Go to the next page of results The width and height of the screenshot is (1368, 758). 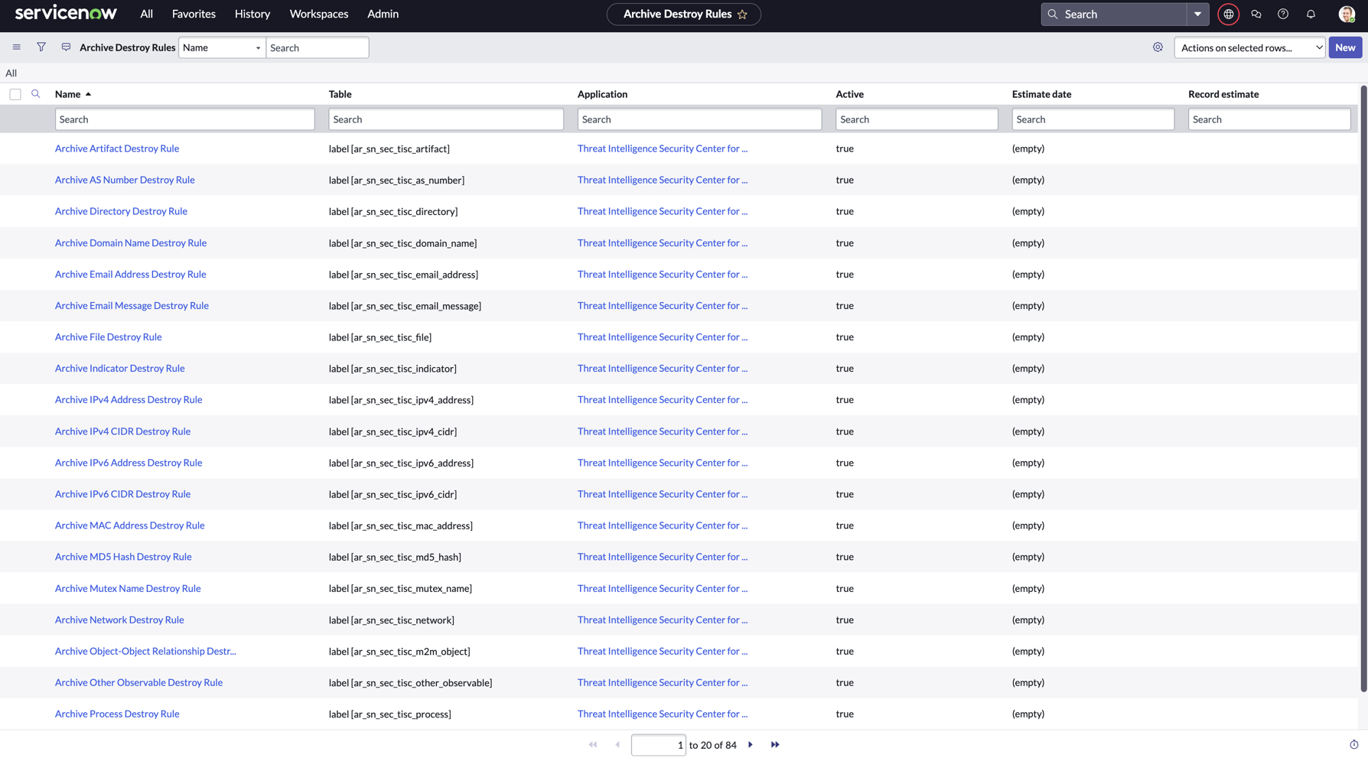(x=751, y=745)
